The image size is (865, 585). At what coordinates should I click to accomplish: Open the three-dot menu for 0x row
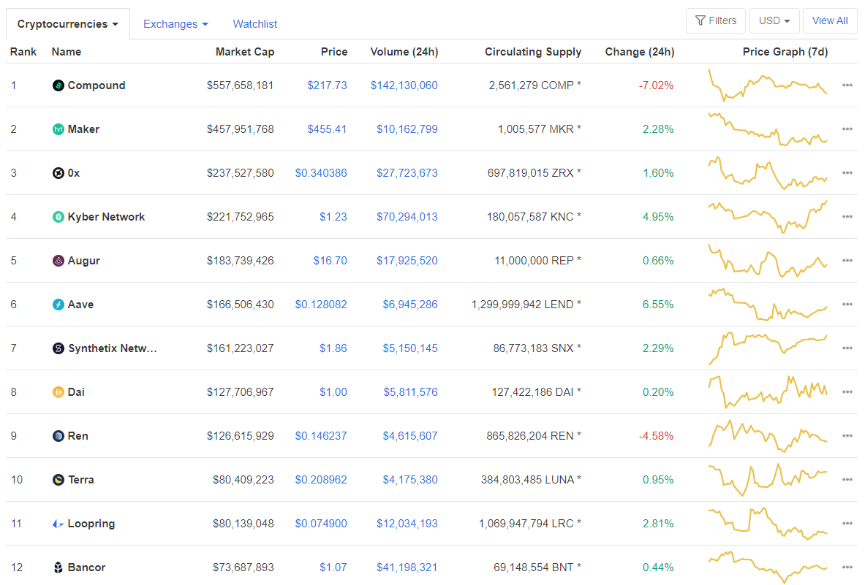tap(847, 173)
